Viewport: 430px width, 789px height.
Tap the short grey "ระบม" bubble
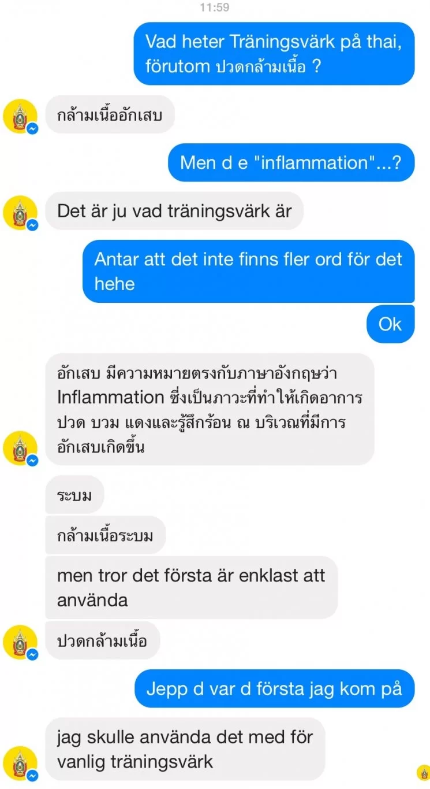click(74, 495)
